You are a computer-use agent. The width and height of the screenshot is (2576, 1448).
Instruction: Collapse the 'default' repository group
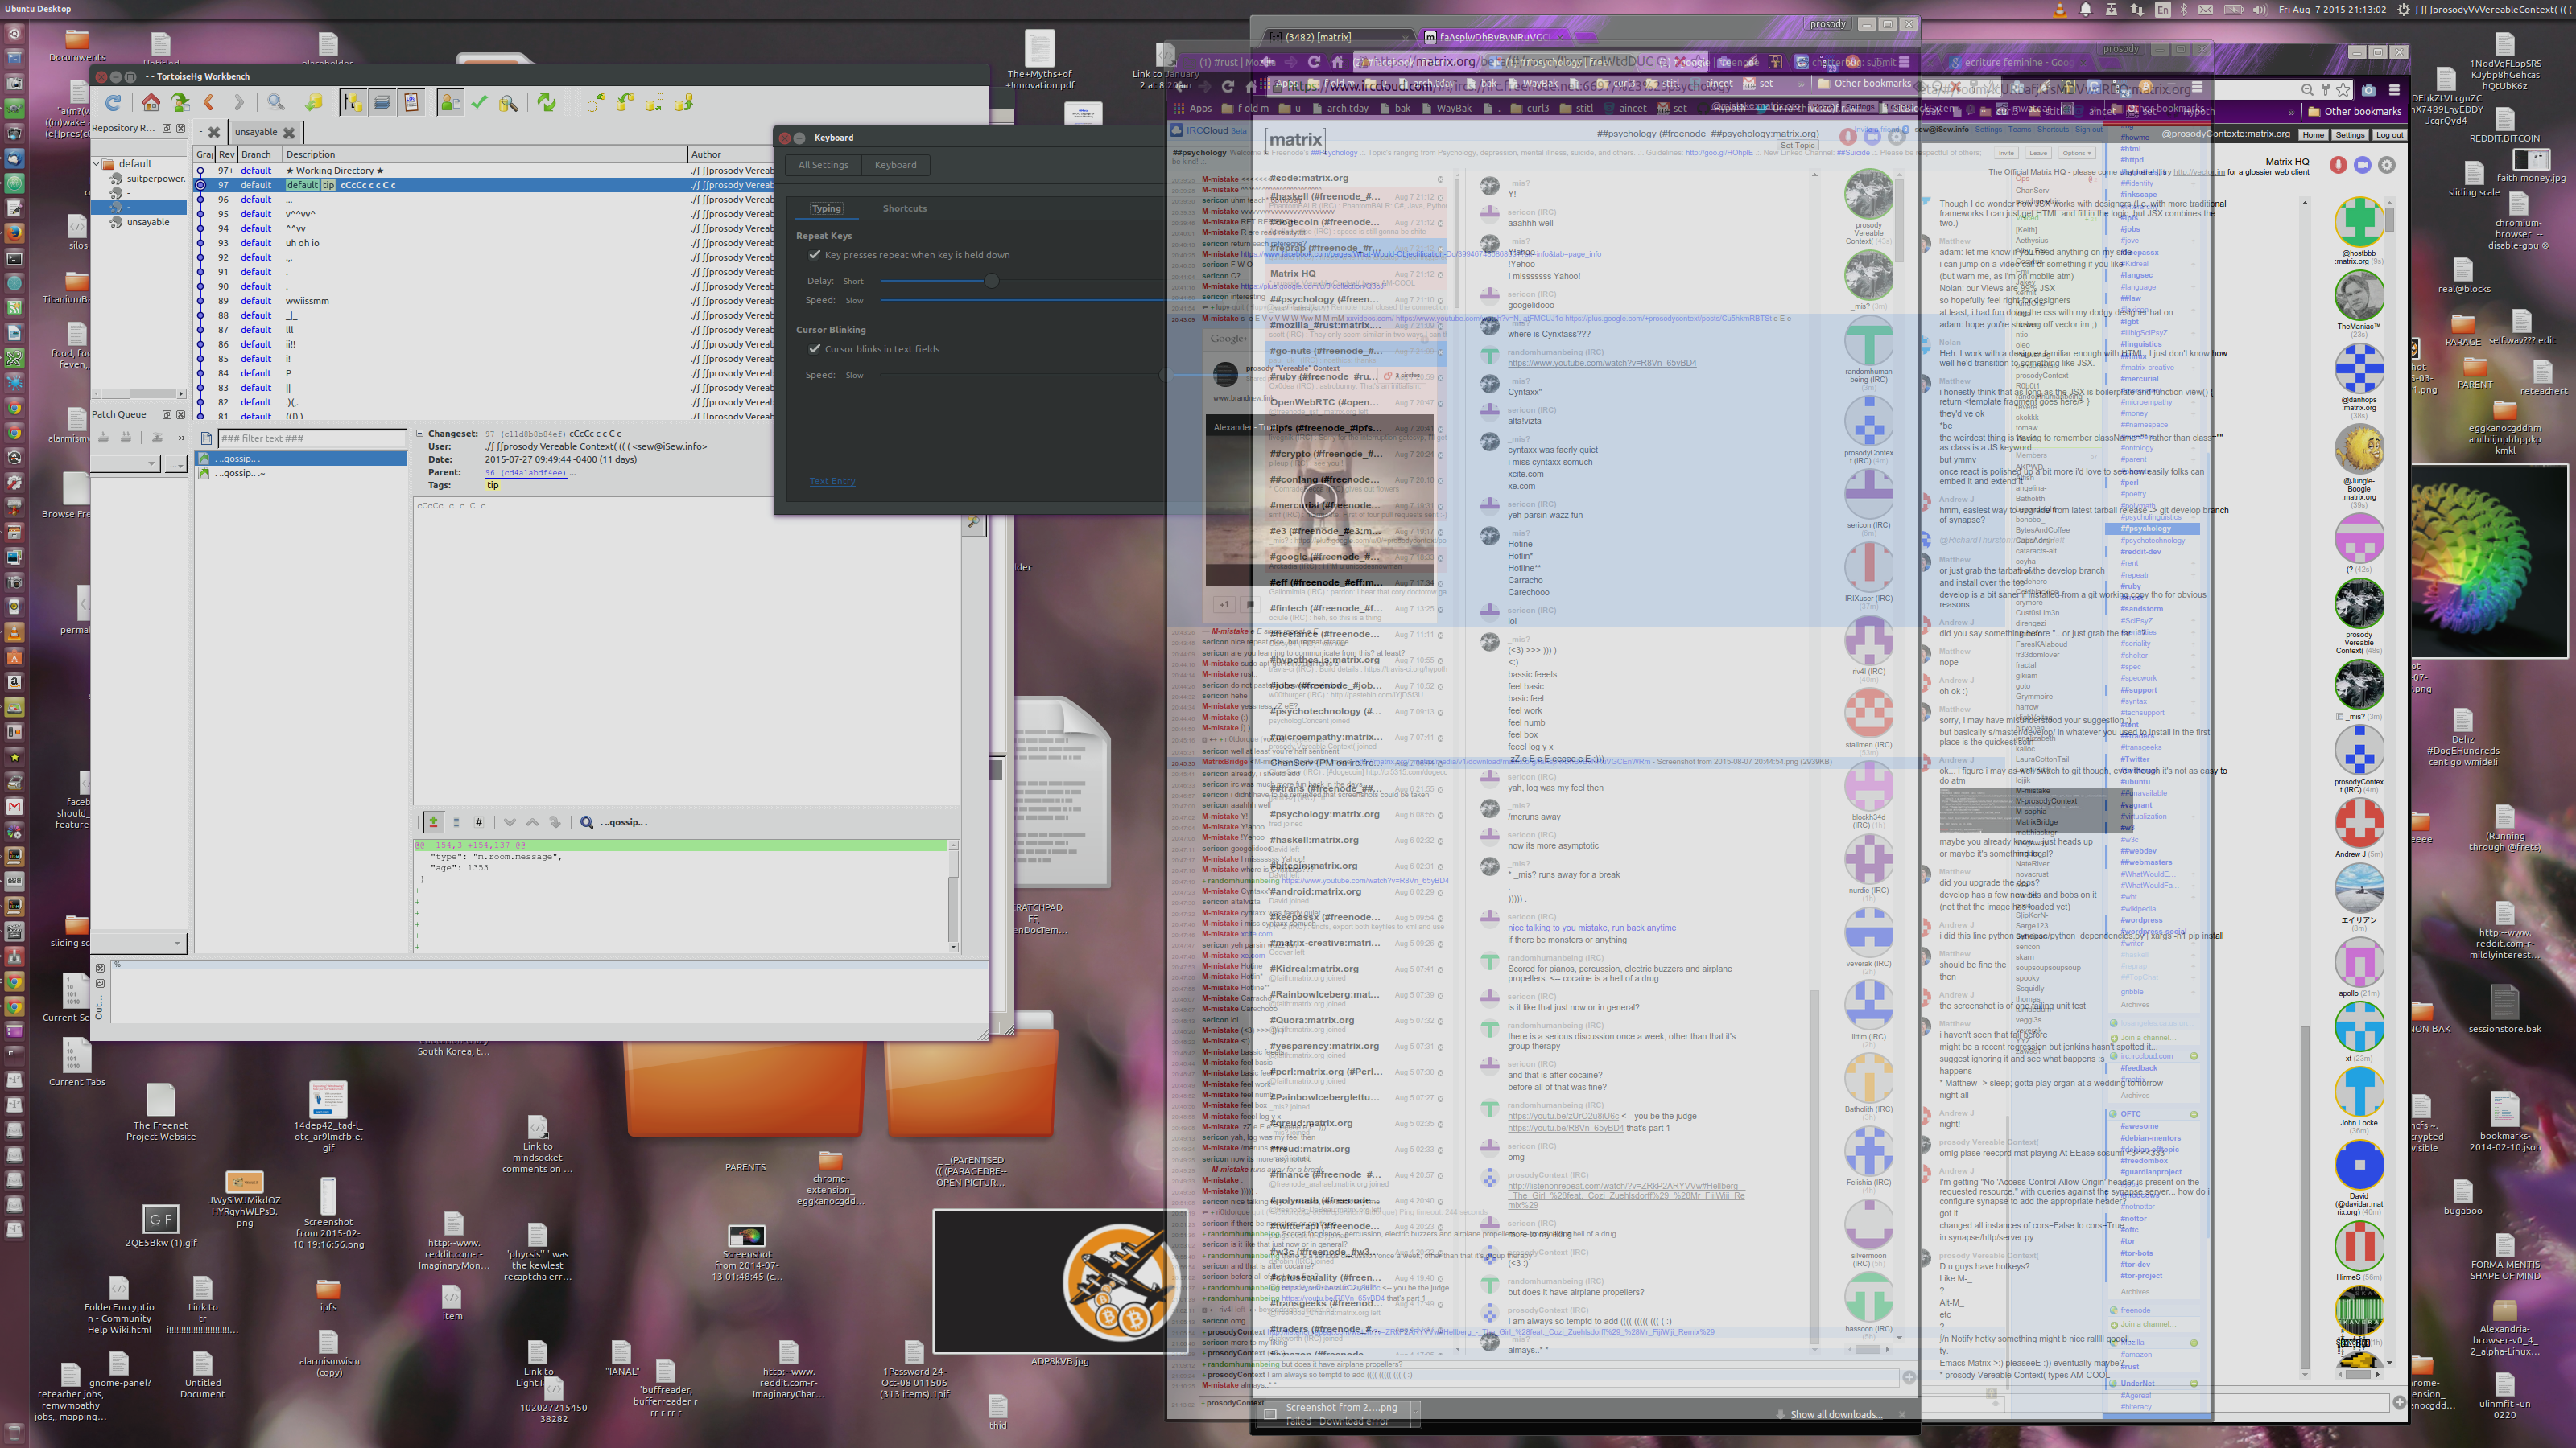click(97, 164)
